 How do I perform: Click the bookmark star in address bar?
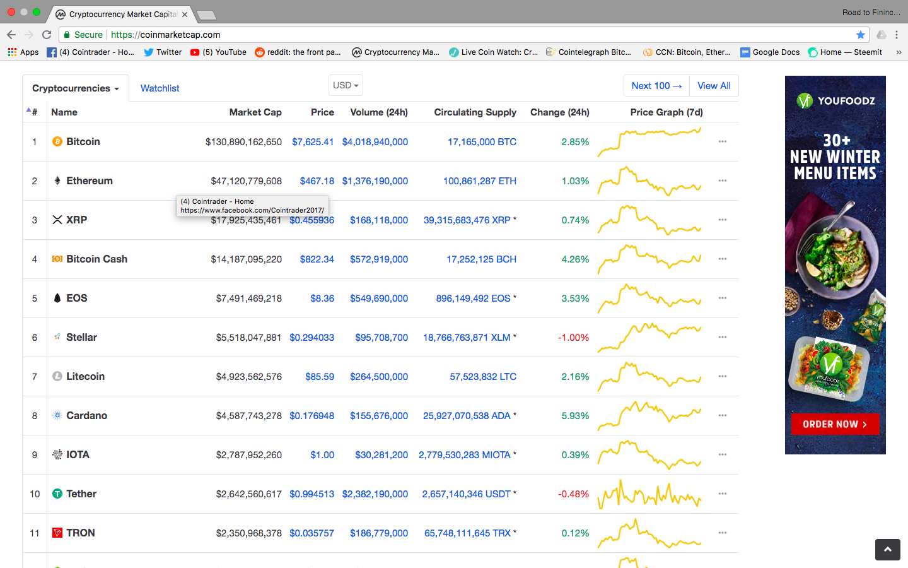860,35
